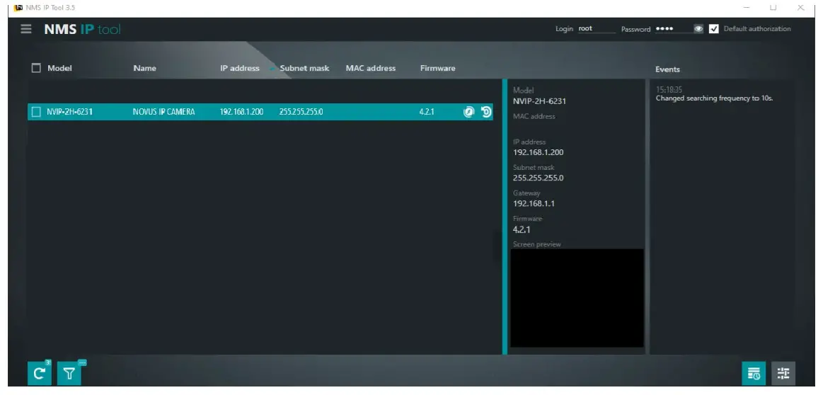
Task: Select NVIP-2H-6231 model text in device row
Action: click(70, 112)
